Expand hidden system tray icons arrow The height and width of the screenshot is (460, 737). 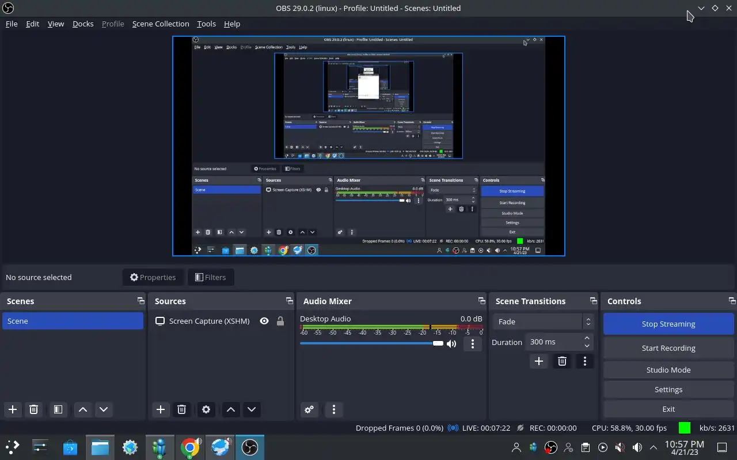click(654, 447)
